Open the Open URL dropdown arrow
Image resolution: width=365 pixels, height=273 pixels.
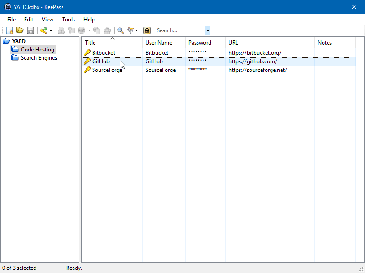coord(89,30)
